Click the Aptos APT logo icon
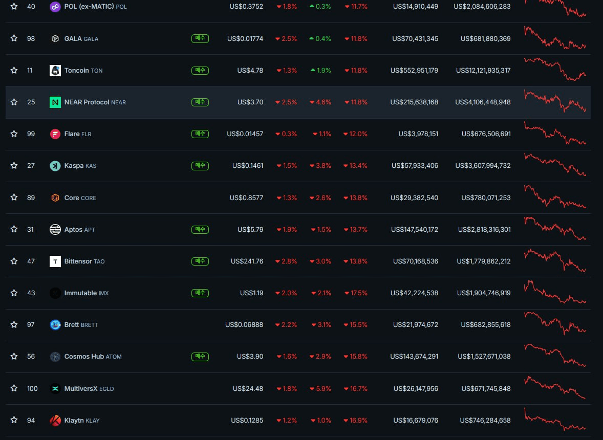The width and height of the screenshot is (603, 440). pos(55,230)
